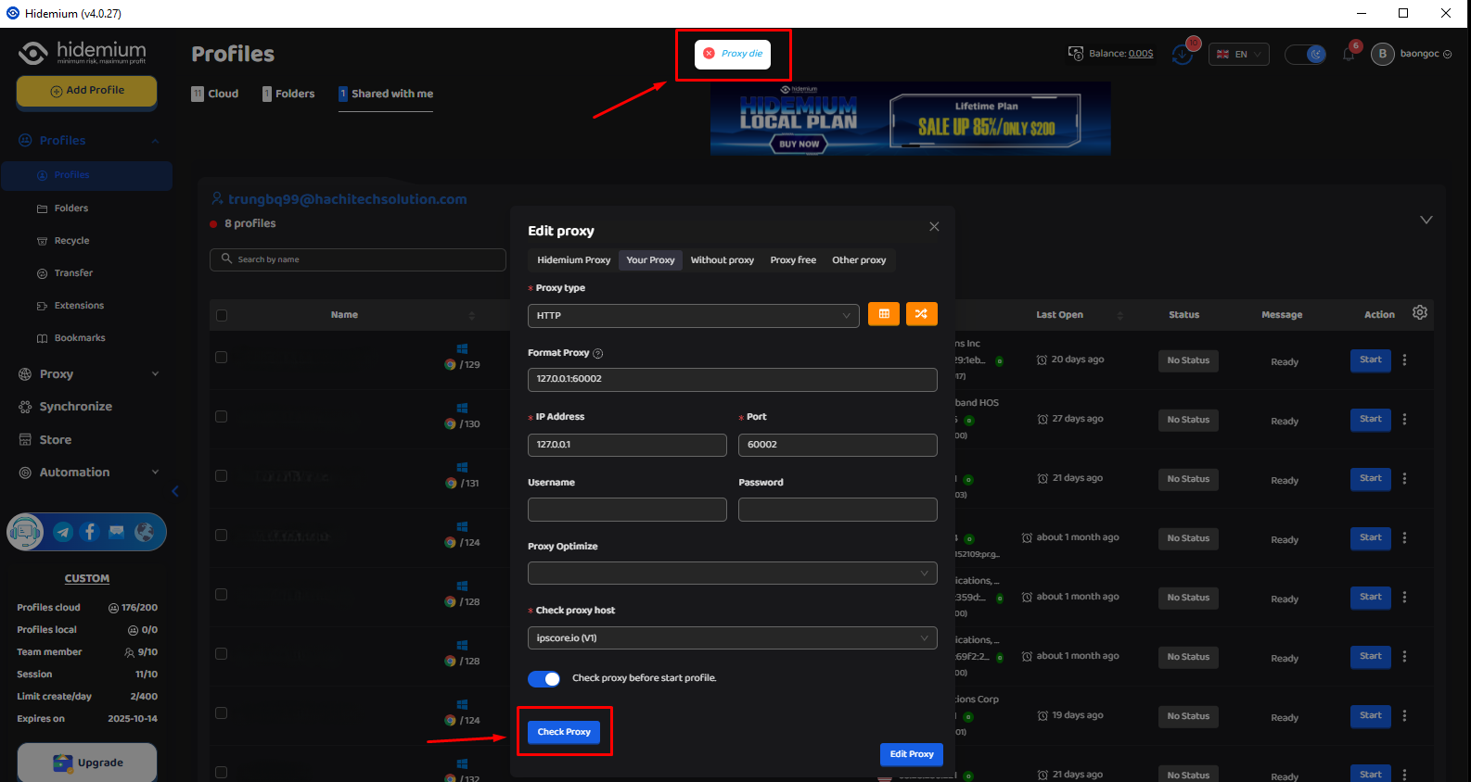Open the Telegram support icon
This screenshot has width=1471, height=782.
[x=63, y=532]
